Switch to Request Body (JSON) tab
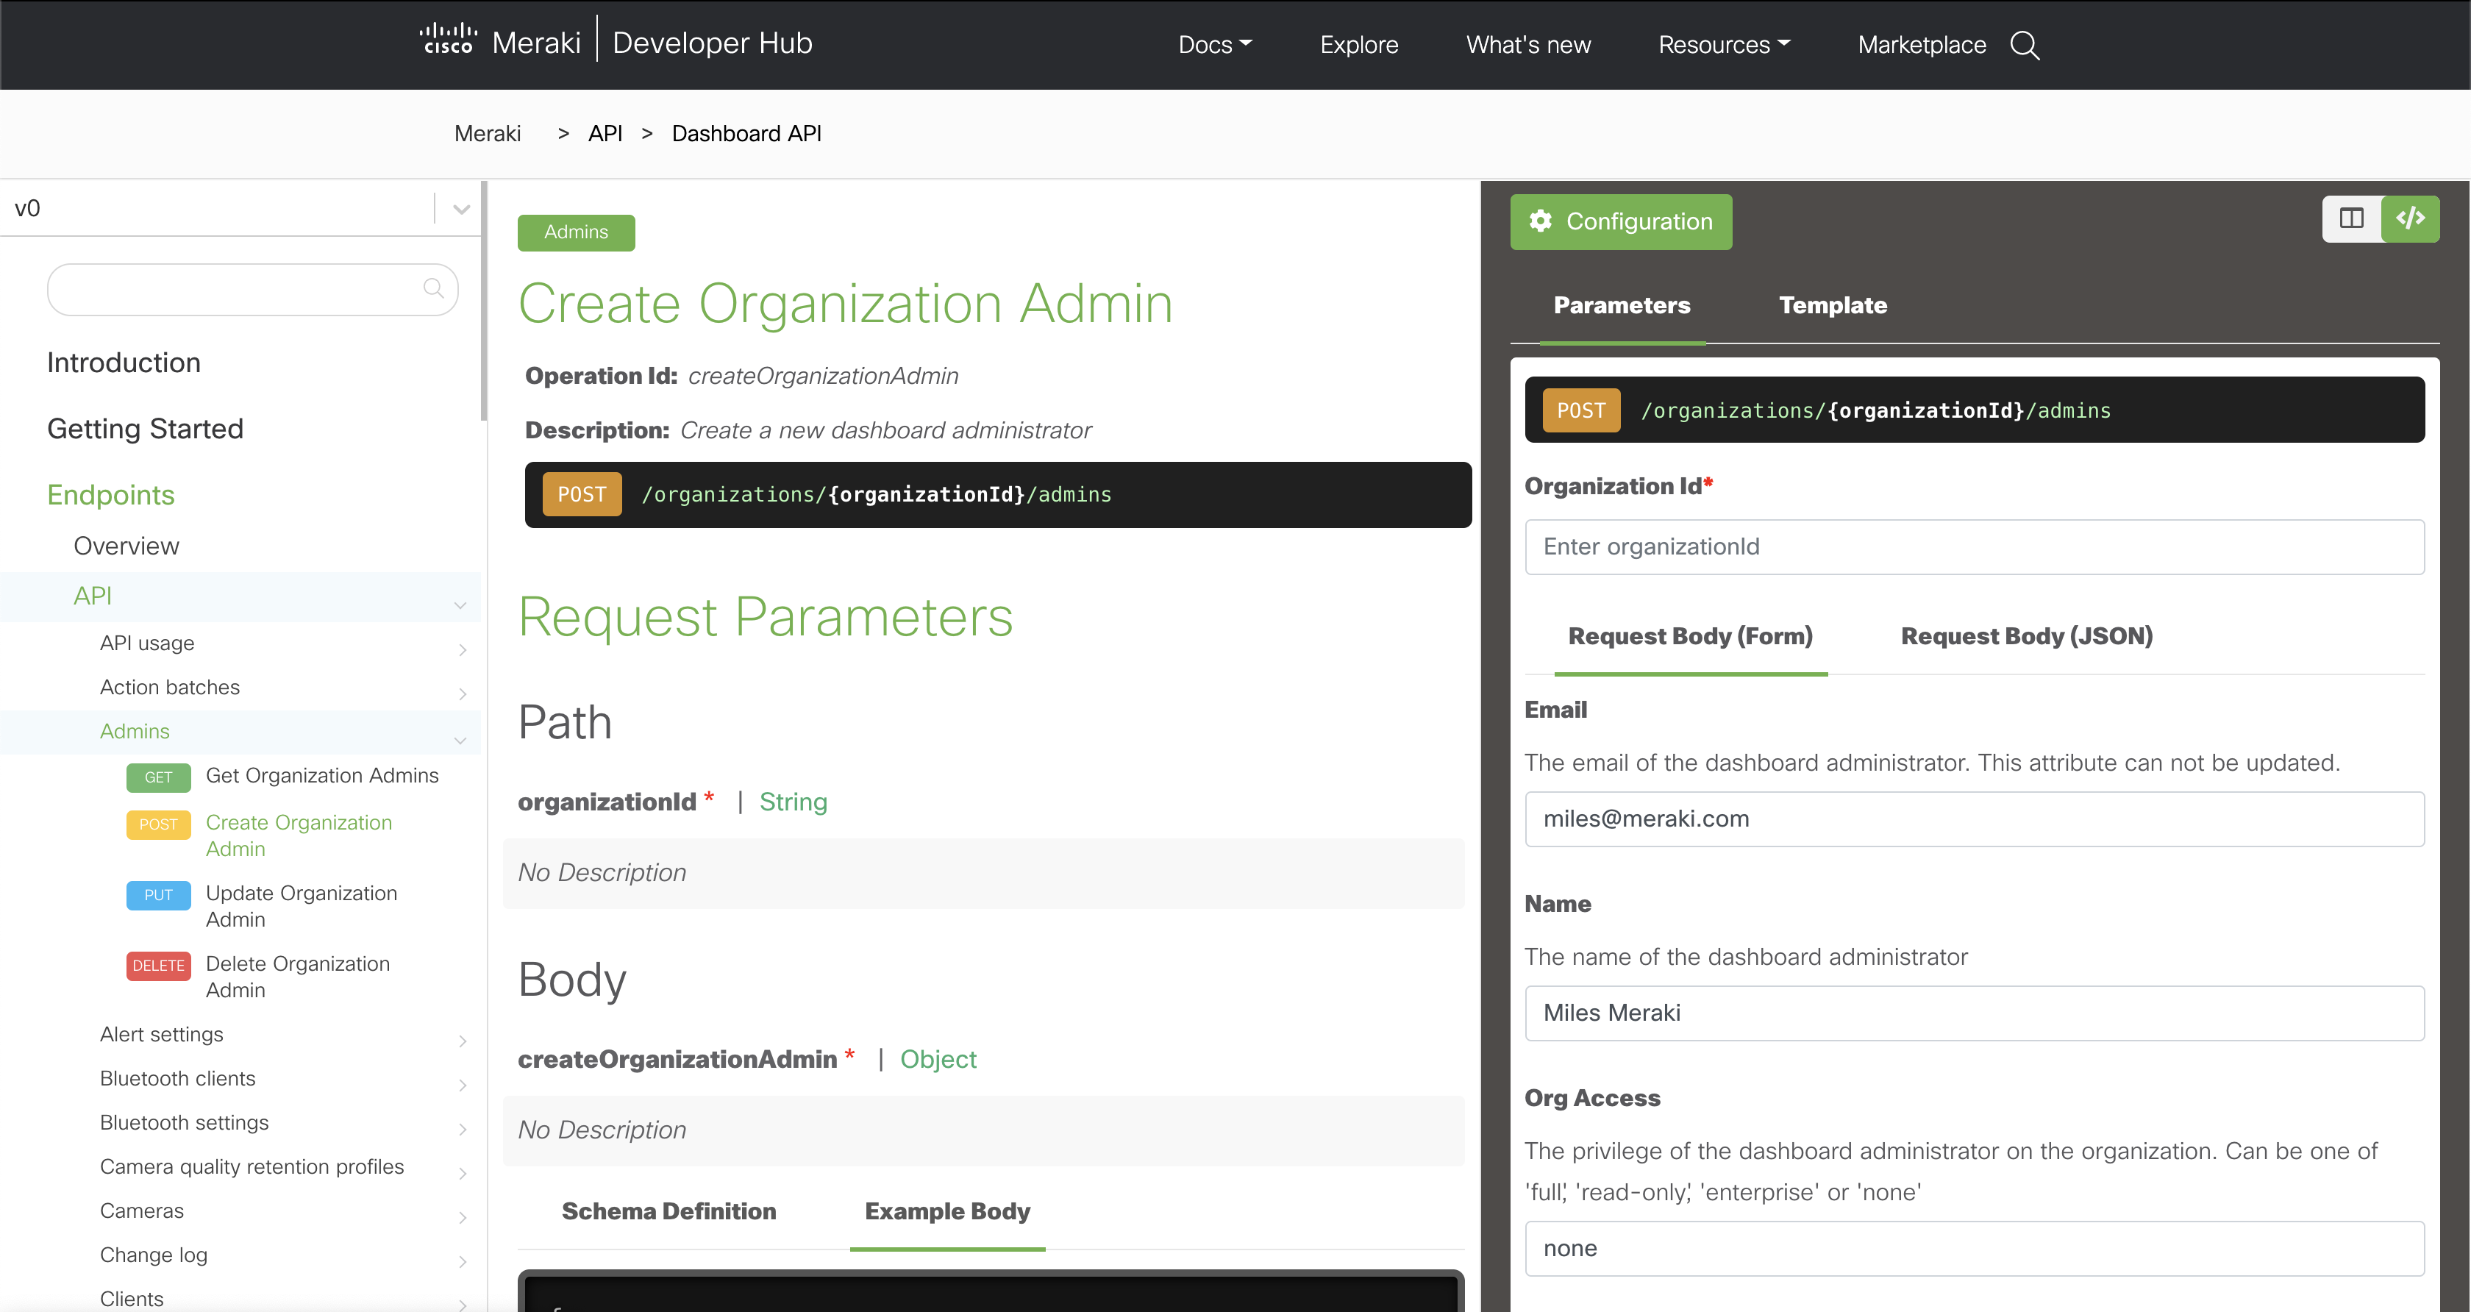The width and height of the screenshot is (2471, 1312). click(x=2026, y=636)
